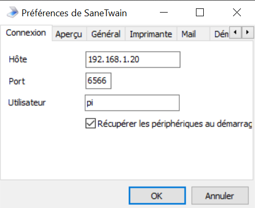
Task: Focus the Hôte field showing 192.168.1.20
Action: pos(133,60)
